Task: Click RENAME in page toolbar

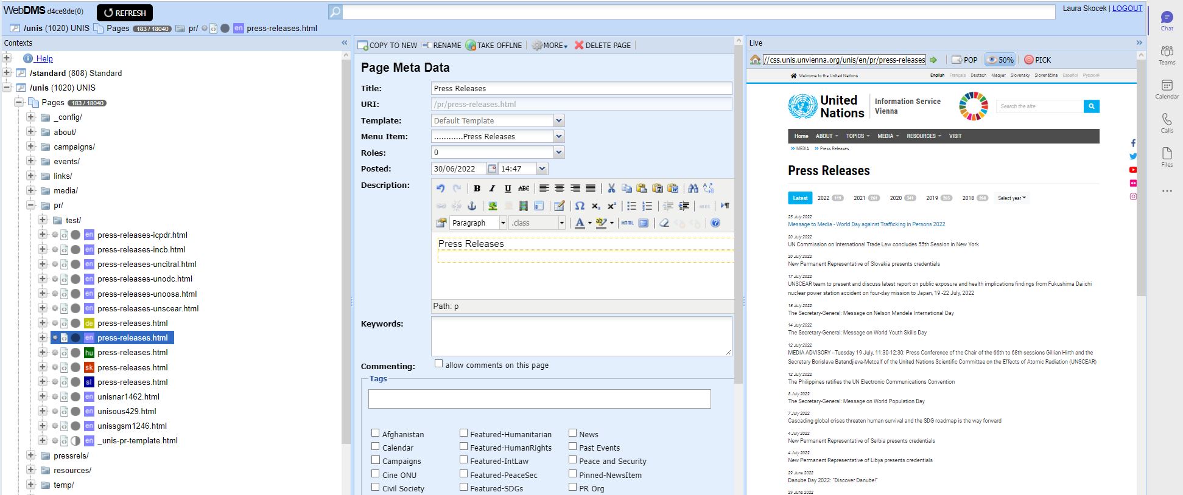Action: click(x=441, y=46)
